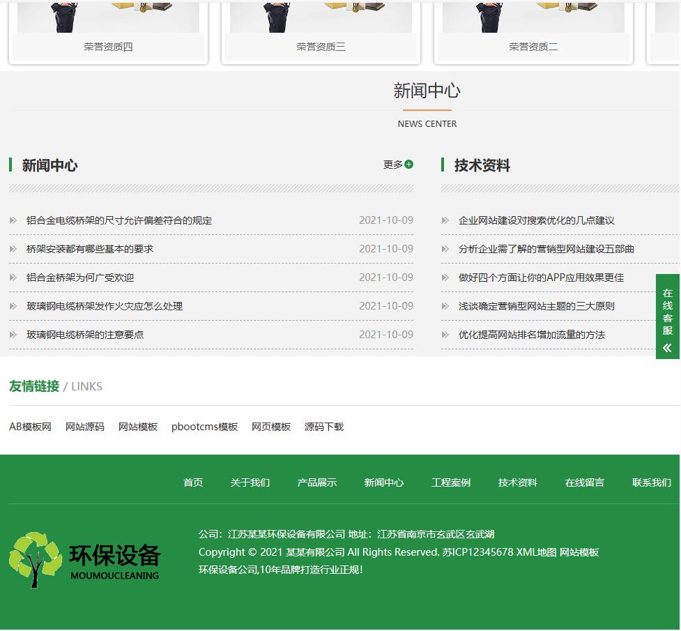The width and height of the screenshot is (681, 631).
Task: Follow the 网站模板 friendly link under LINKS
Action: pos(138,427)
